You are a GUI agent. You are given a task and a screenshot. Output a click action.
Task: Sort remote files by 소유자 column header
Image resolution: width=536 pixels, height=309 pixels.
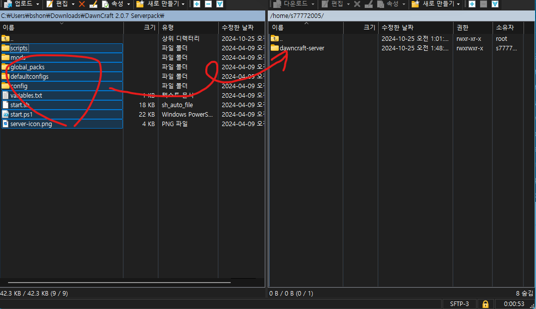509,27
